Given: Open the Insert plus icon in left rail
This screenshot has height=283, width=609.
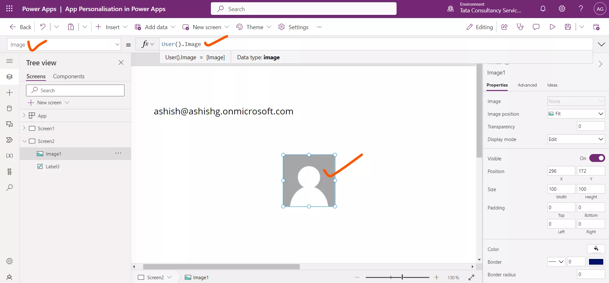Looking at the screenshot, I should pos(10,93).
